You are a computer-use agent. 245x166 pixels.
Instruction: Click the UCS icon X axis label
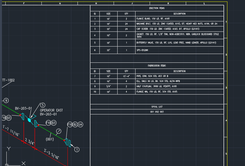[x=23, y=163]
